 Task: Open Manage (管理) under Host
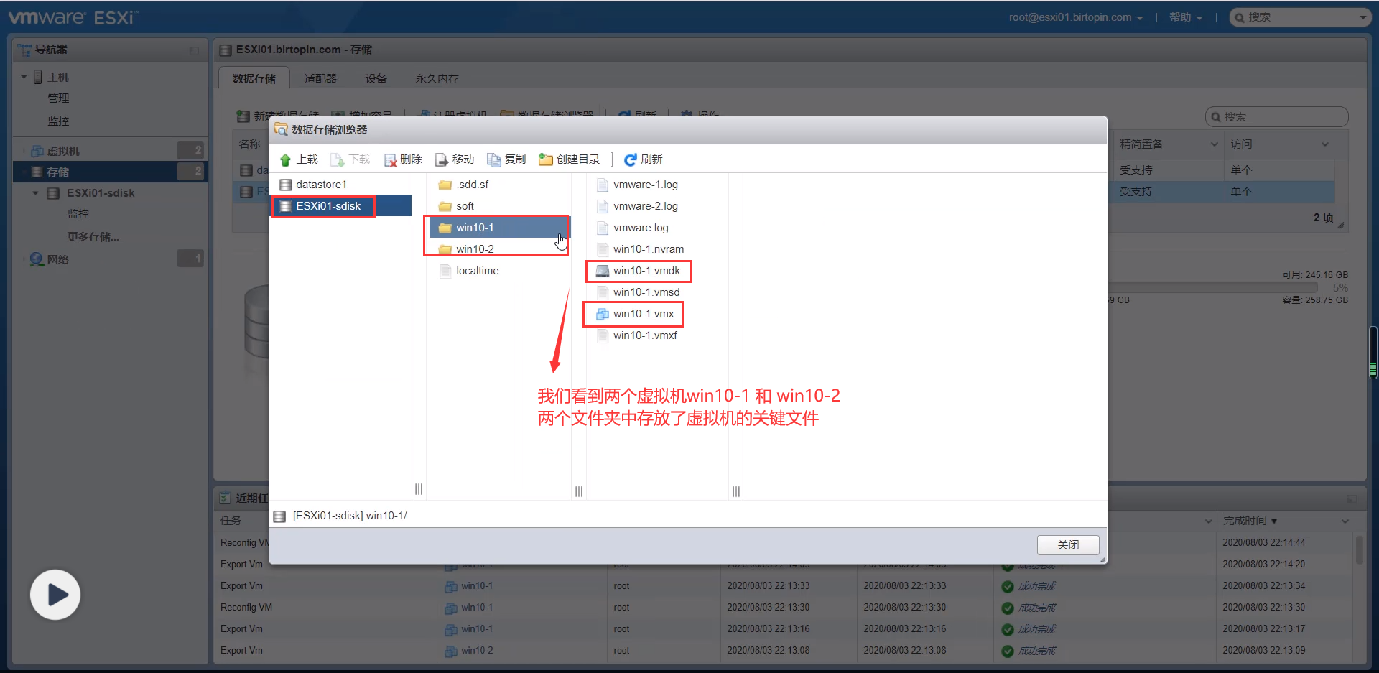[x=58, y=98]
